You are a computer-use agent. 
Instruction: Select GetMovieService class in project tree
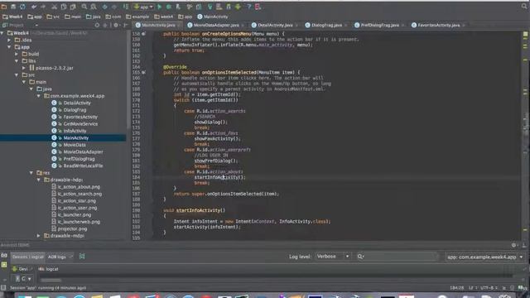pos(80,124)
